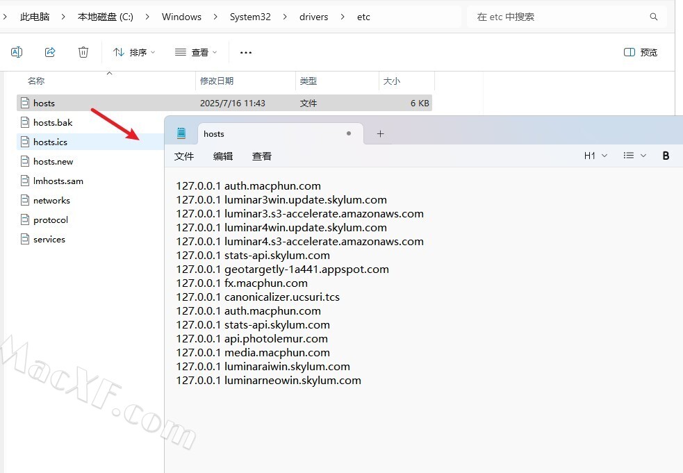Image resolution: width=683 pixels, height=473 pixels.
Task: Open the list style dropdown
Action: 634,156
